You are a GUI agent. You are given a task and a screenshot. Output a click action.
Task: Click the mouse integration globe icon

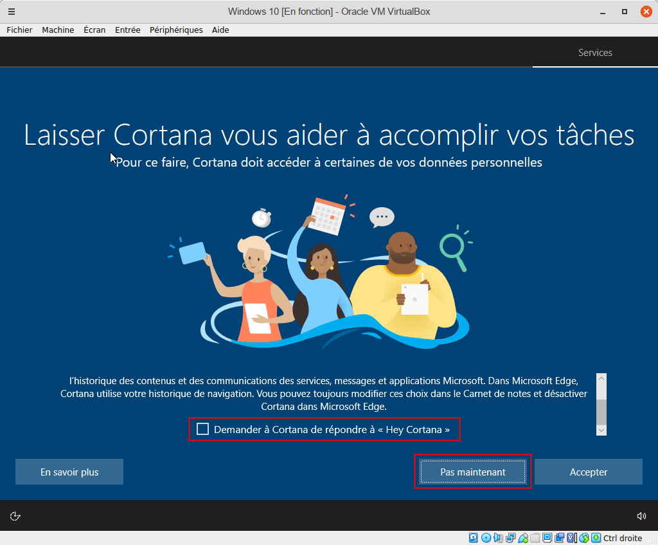tap(584, 538)
